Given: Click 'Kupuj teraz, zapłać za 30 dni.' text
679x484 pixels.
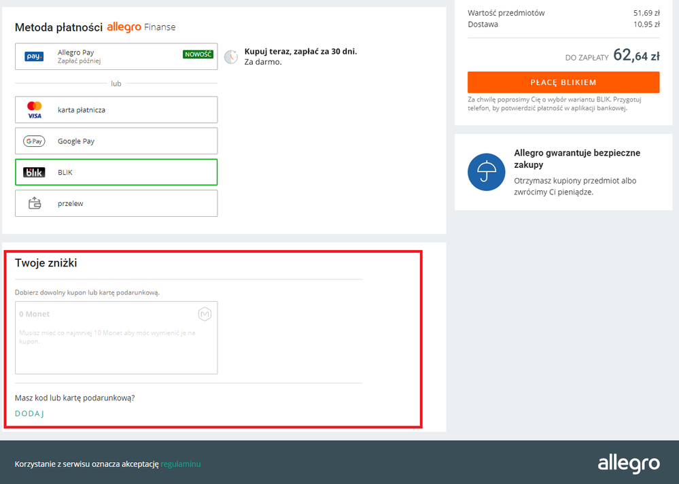Looking at the screenshot, I should tap(300, 52).
